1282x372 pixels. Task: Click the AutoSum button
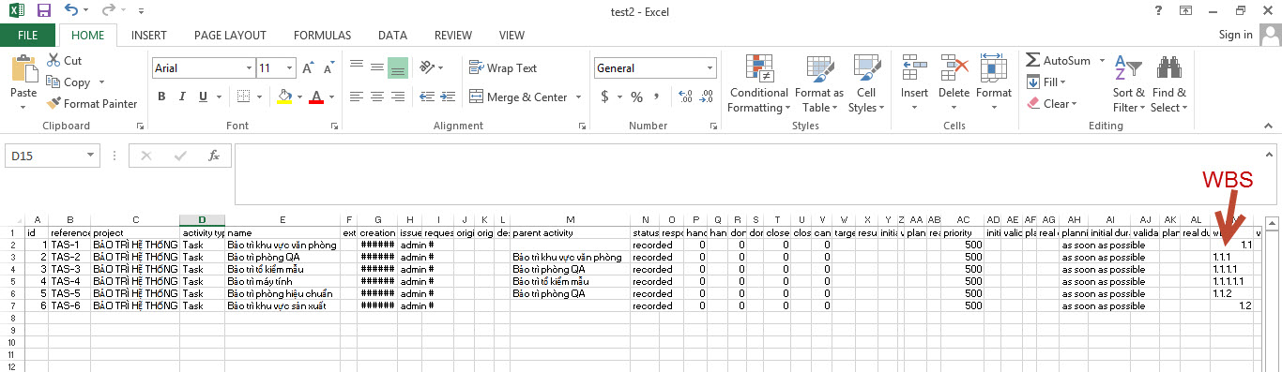[x=1059, y=60]
